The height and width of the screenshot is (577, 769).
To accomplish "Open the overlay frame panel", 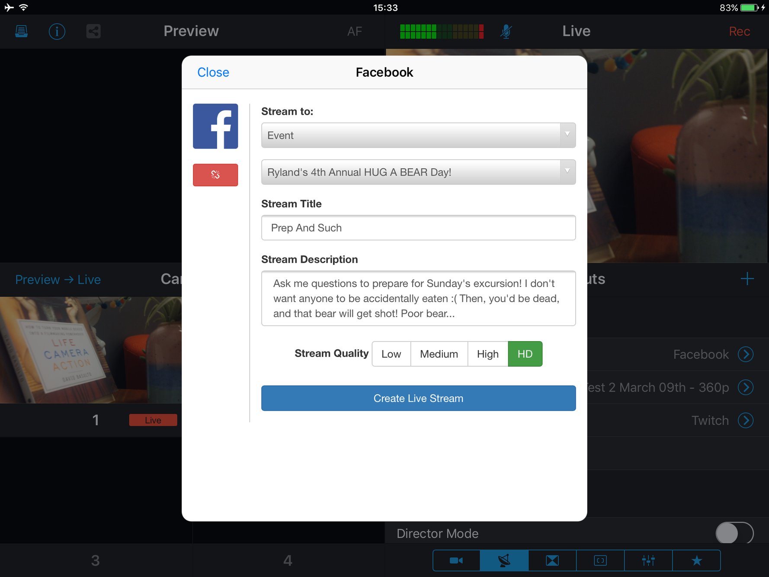I will click(600, 560).
